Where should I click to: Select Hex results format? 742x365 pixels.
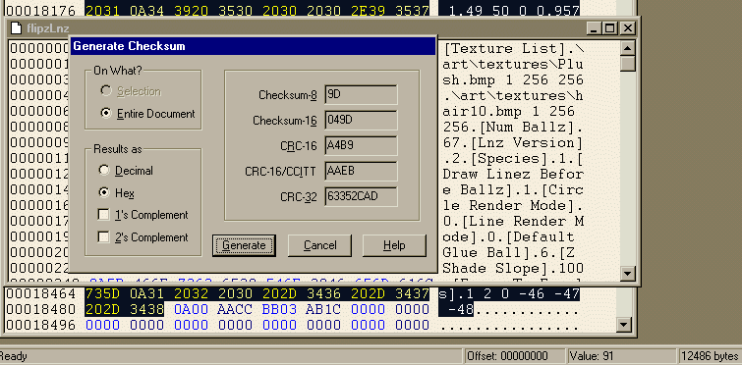[x=103, y=193]
